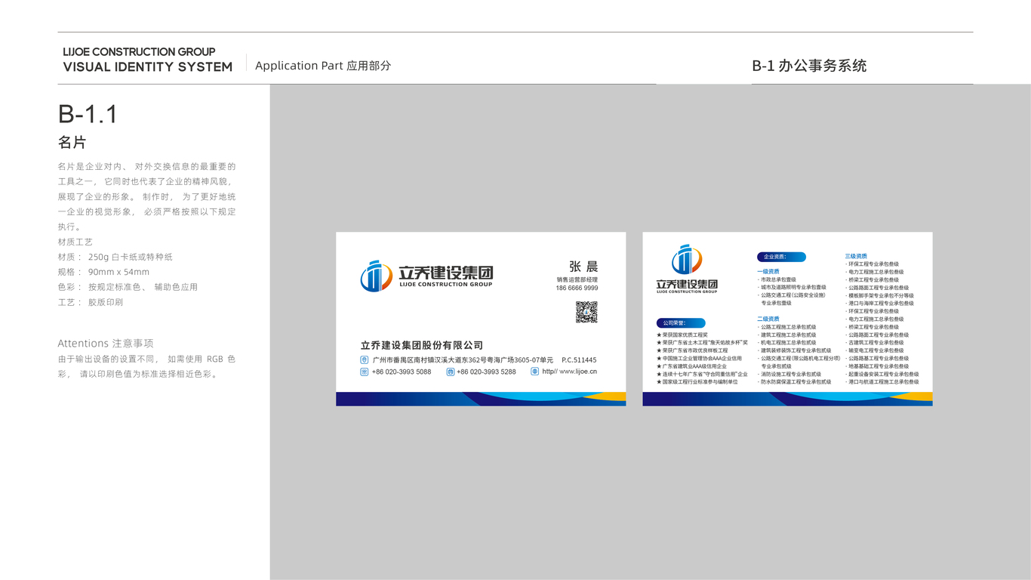Click '古建筑工程专业承包叁级' row
The height and width of the screenshot is (580, 1031).
click(x=874, y=343)
